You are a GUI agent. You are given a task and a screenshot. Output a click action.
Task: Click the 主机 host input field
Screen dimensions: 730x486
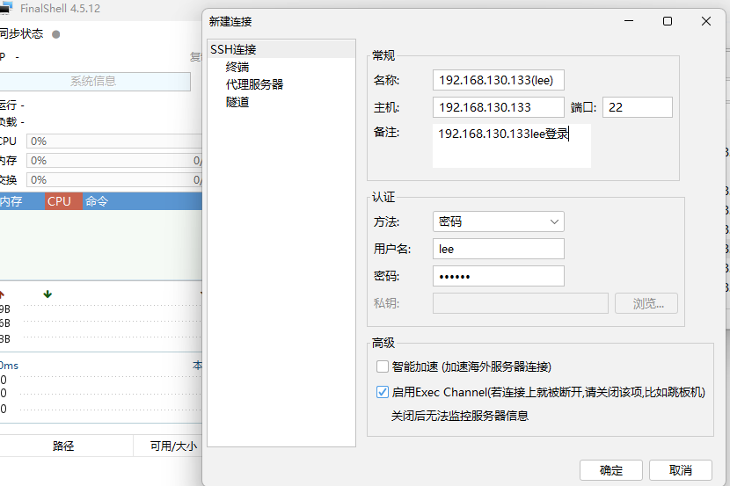pyautogui.click(x=498, y=107)
